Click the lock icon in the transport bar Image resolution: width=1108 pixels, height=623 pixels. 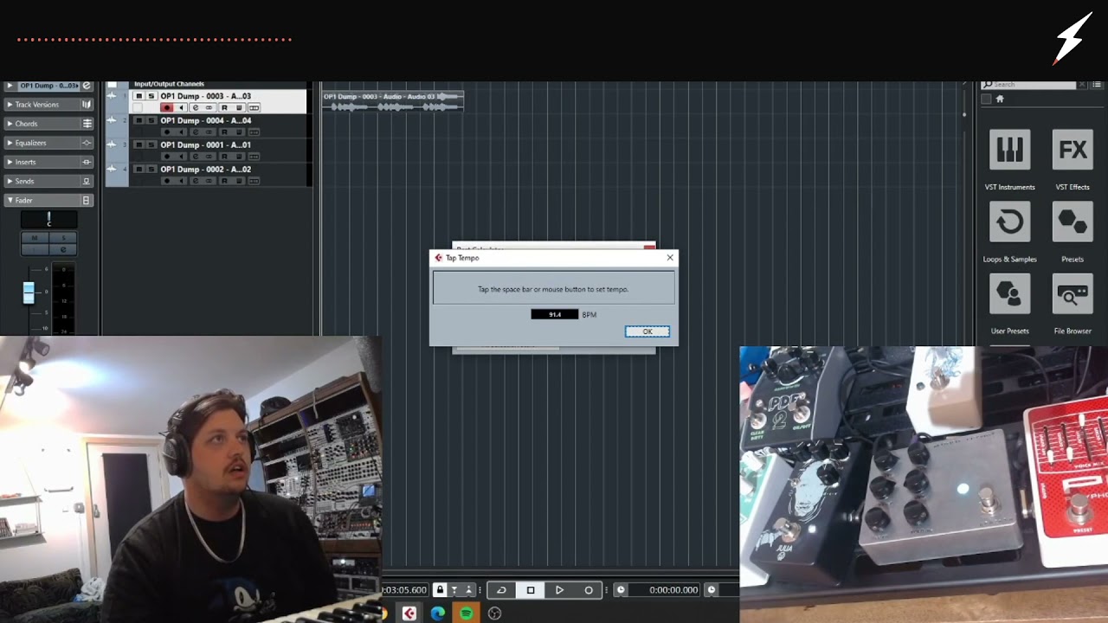coord(440,590)
